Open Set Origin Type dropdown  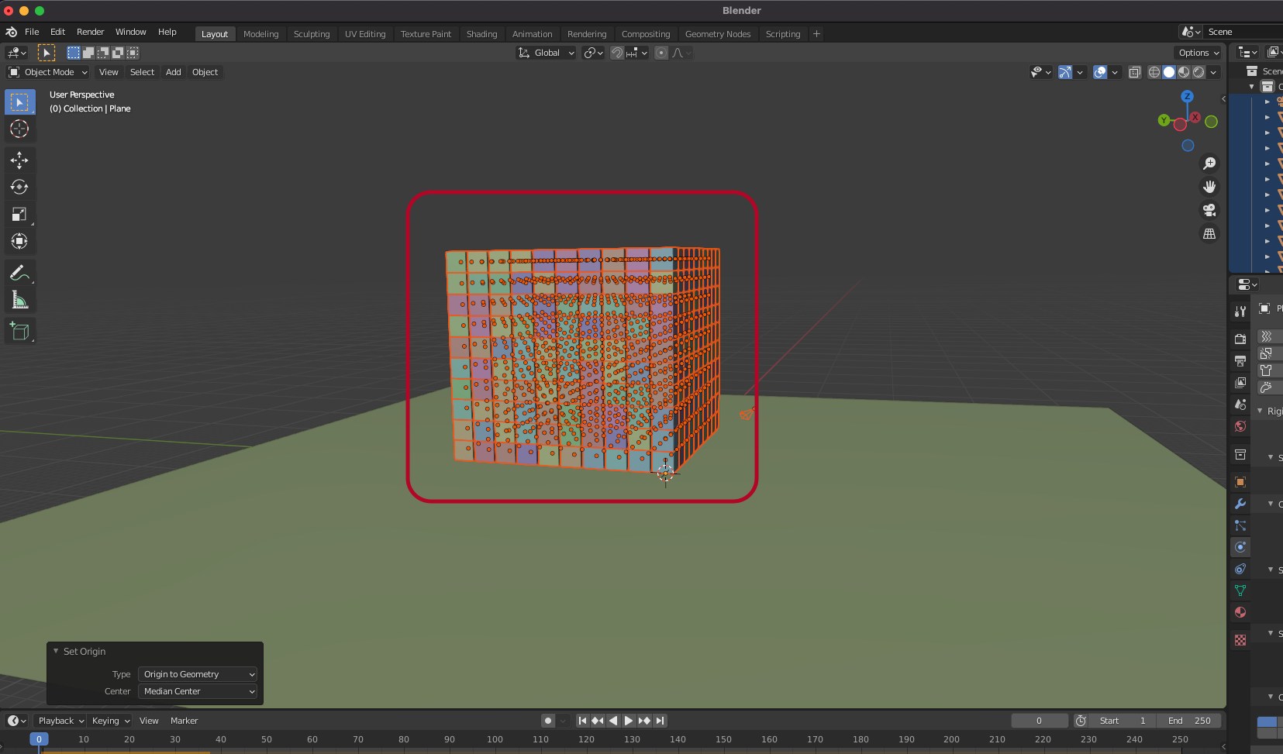(197, 674)
